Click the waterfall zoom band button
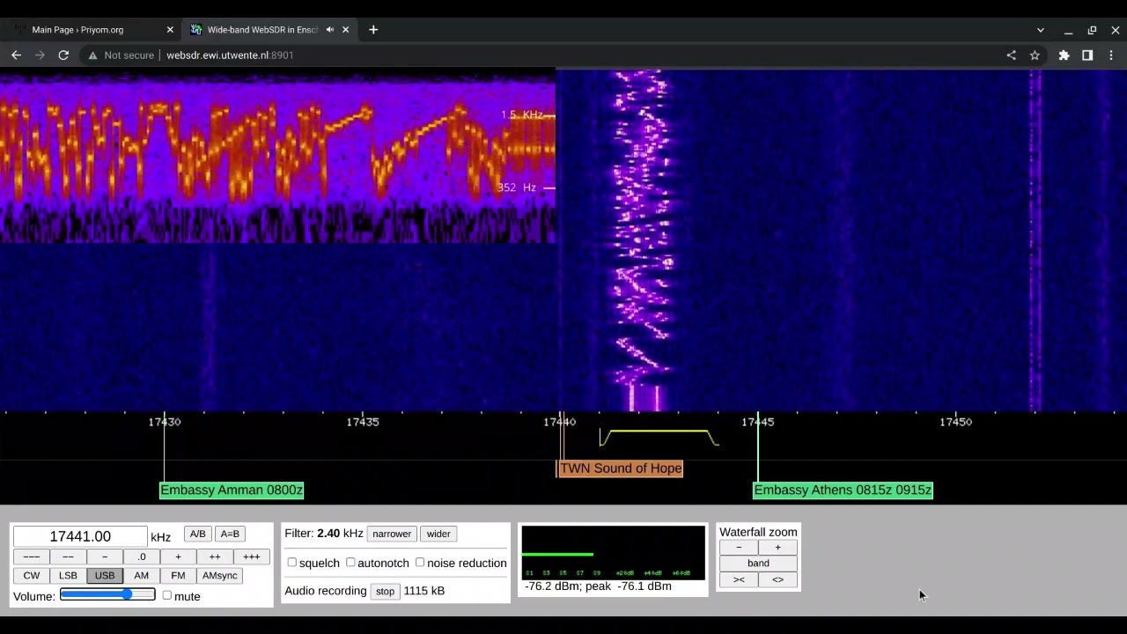The width and height of the screenshot is (1127, 634). pos(758,563)
